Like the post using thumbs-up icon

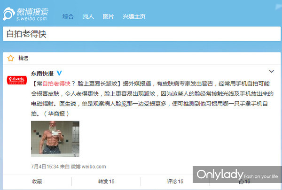click(x=241, y=182)
